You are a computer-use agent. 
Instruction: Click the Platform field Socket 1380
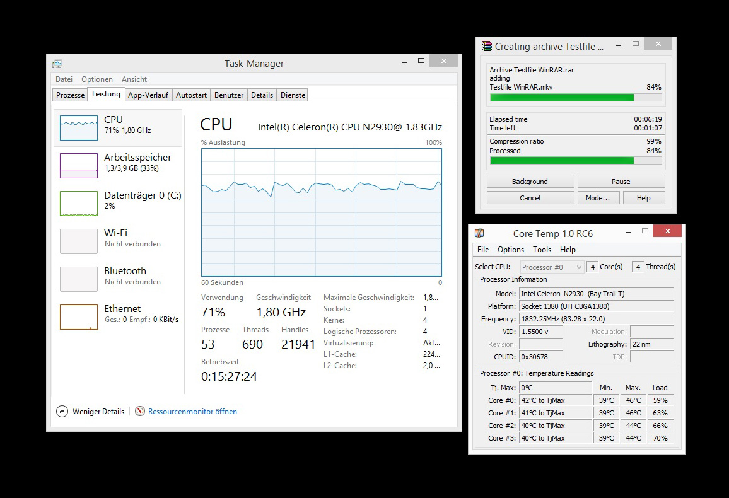[596, 306]
